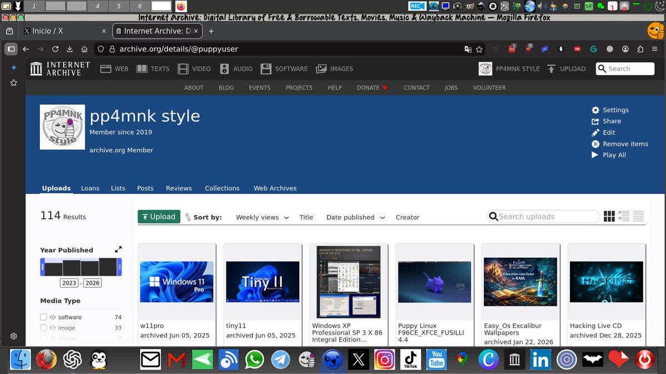Select the Uploads tab
This screenshot has height=374, width=666.
coord(56,188)
